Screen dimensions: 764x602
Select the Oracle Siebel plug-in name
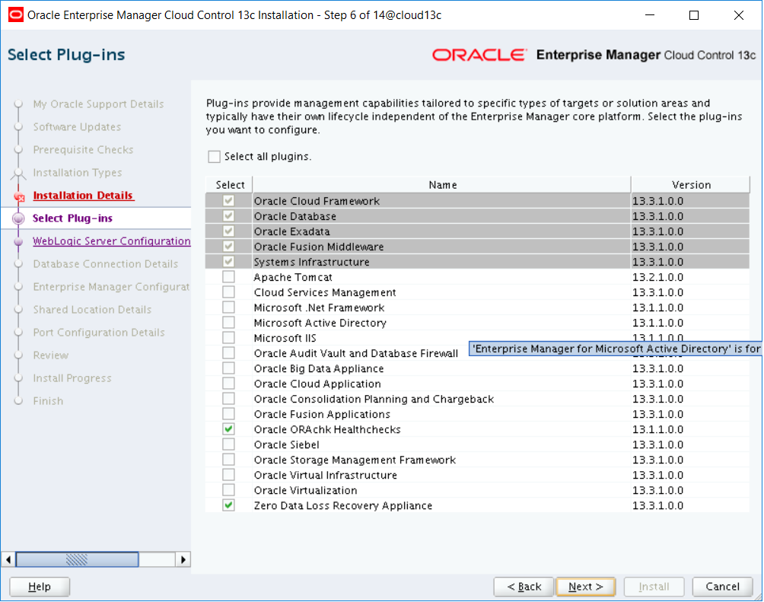pyautogui.click(x=286, y=444)
